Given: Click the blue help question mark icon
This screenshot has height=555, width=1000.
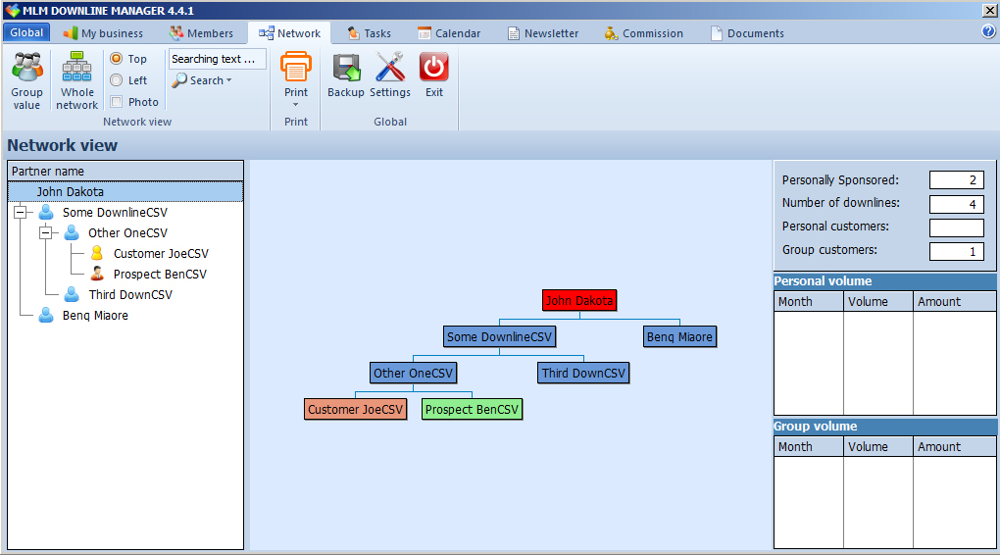Looking at the screenshot, I should 988,31.
